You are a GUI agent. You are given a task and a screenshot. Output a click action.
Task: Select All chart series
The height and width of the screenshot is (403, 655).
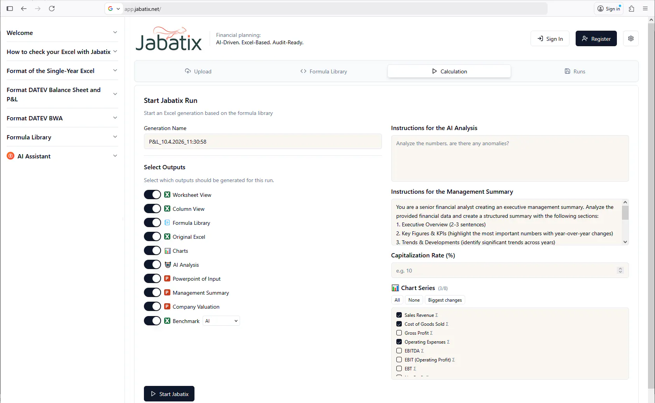click(x=397, y=300)
